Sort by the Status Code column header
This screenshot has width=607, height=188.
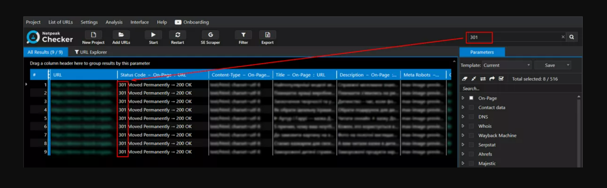click(x=163, y=75)
